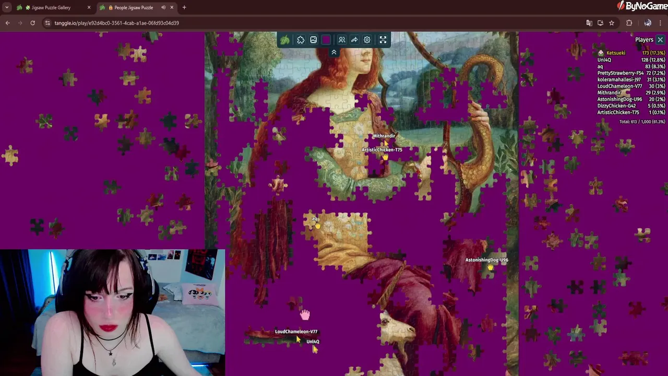This screenshot has height=376, width=668.
Task: Bookmark this page with star
Action: point(612,23)
